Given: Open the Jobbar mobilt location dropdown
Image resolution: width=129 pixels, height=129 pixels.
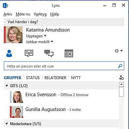Looking at the screenshot, I should [x=40, y=42].
